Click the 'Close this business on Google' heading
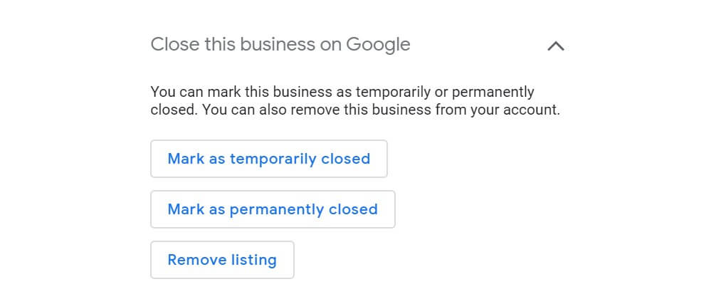This screenshot has width=726, height=299. click(x=280, y=44)
